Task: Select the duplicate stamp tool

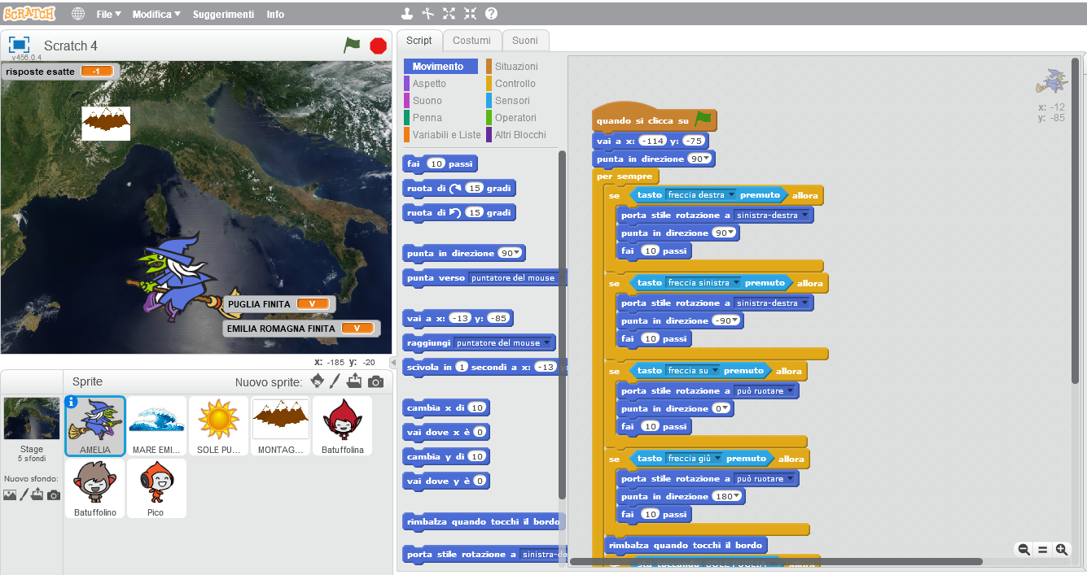Action: pyautogui.click(x=407, y=14)
